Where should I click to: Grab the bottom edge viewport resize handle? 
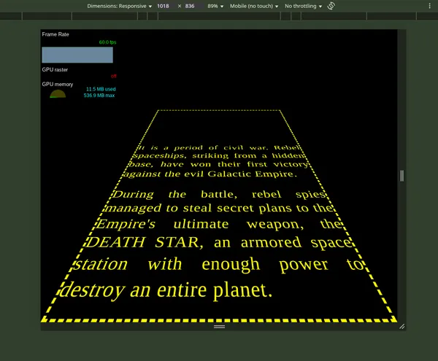219,327
